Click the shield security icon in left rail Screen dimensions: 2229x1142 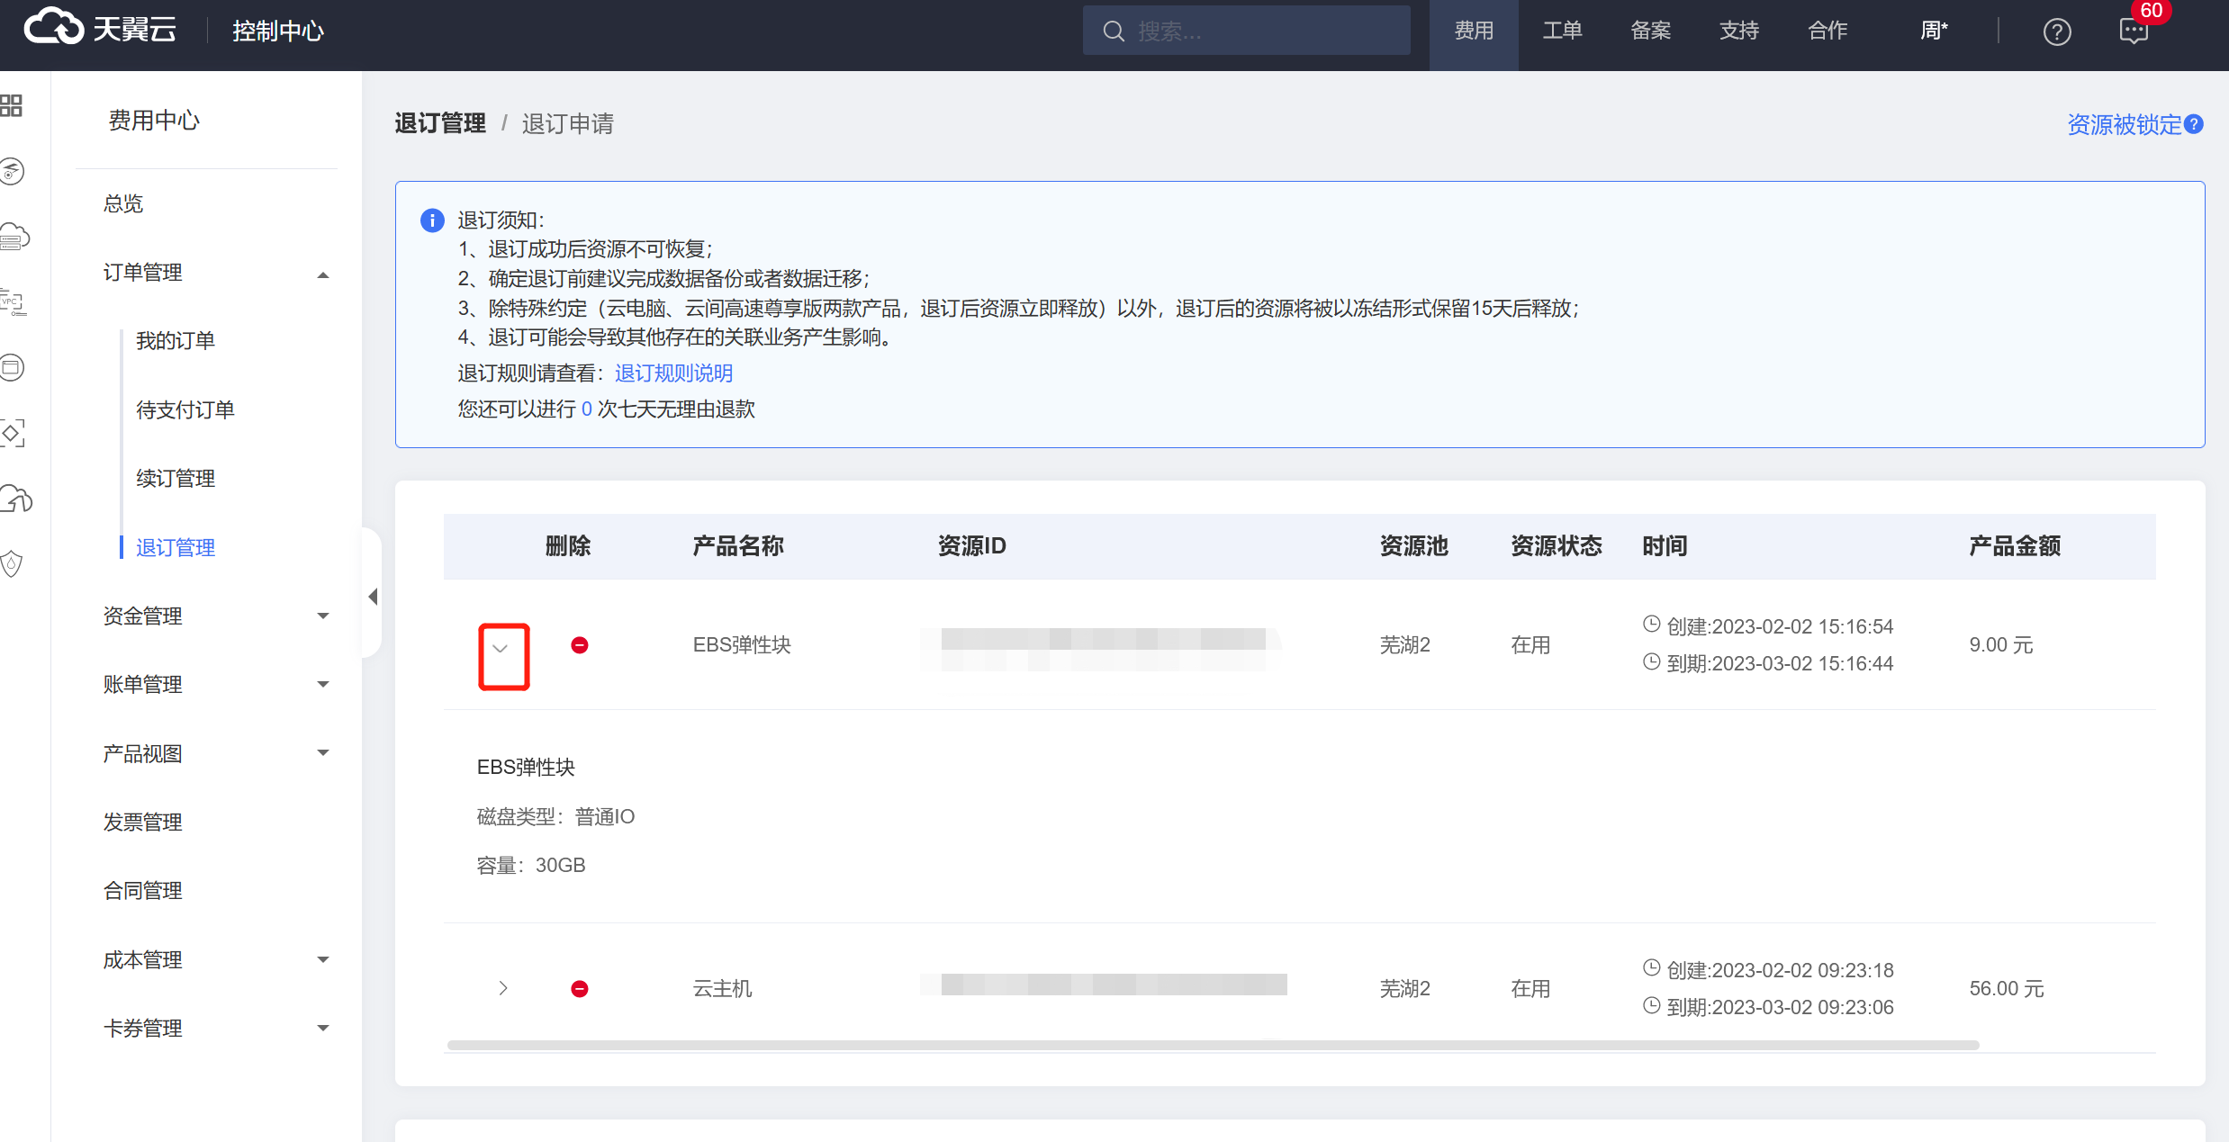[12, 563]
